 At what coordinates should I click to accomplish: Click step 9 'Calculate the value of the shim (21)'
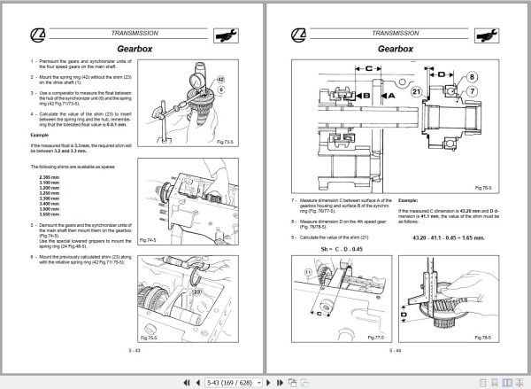(x=330, y=237)
